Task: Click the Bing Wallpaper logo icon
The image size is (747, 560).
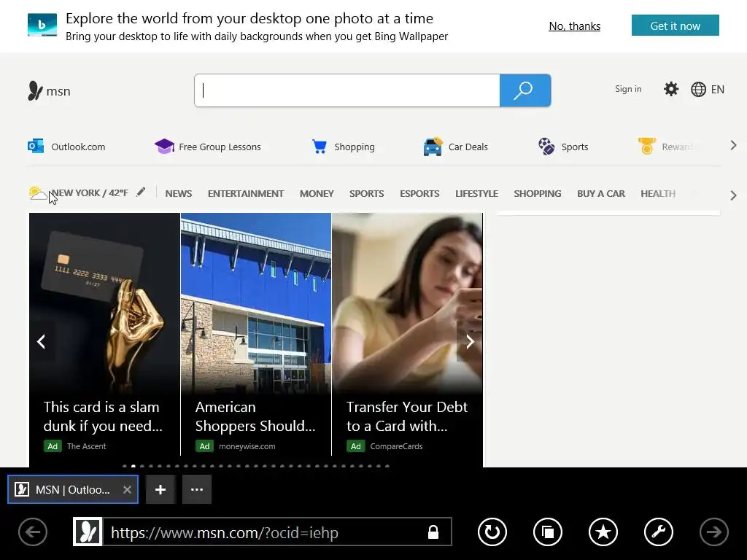Action: tap(42, 25)
